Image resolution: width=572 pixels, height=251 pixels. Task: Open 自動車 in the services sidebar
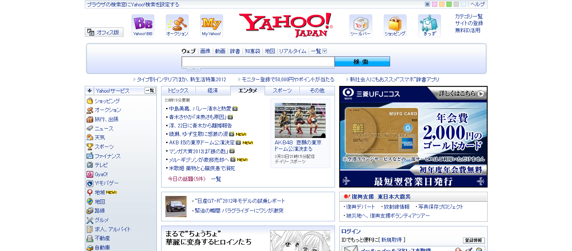tap(98, 248)
